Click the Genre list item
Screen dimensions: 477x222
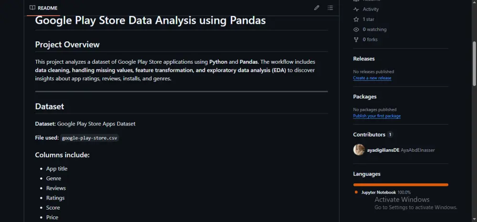pos(53,178)
